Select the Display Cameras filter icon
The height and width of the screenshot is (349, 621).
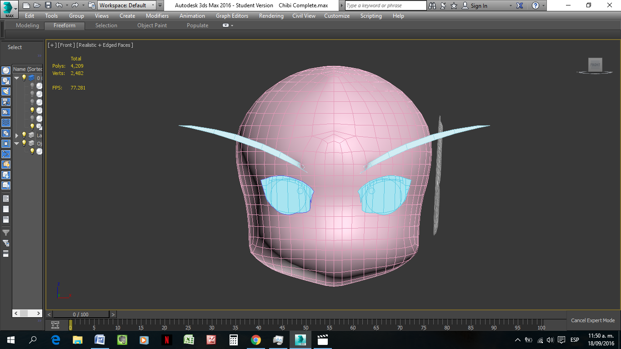click(6, 101)
